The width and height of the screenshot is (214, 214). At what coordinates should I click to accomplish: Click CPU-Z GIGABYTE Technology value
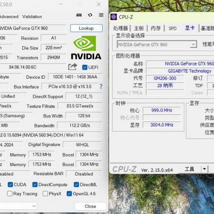coord(180,71)
